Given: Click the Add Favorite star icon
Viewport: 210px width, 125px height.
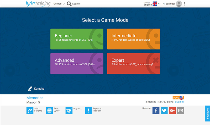Looking at the screenshot, I should pyautogui.click(x=30, y=111).
